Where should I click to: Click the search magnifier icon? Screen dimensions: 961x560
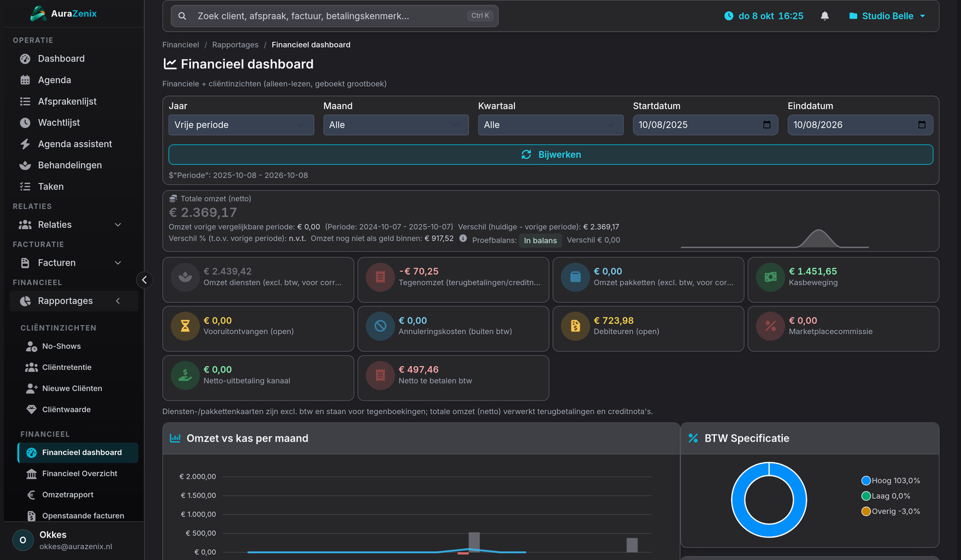tap(183, 16)
